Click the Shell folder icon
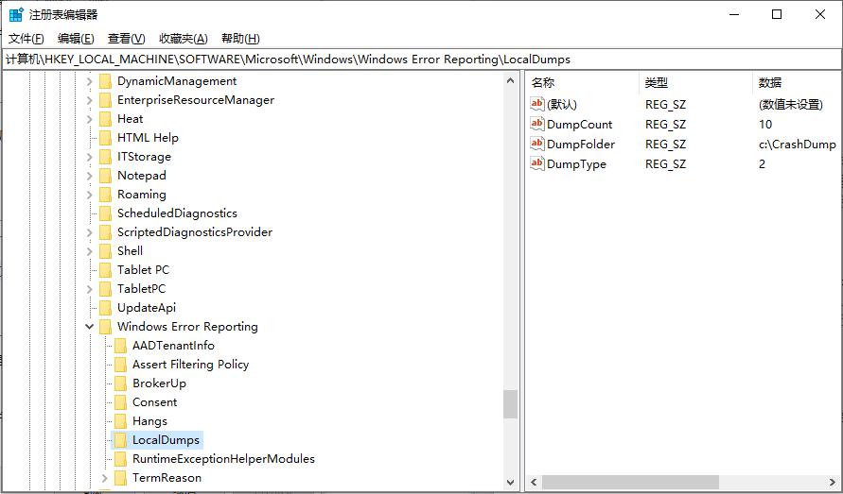The image size is (843, 494). [x=105, y=250]
